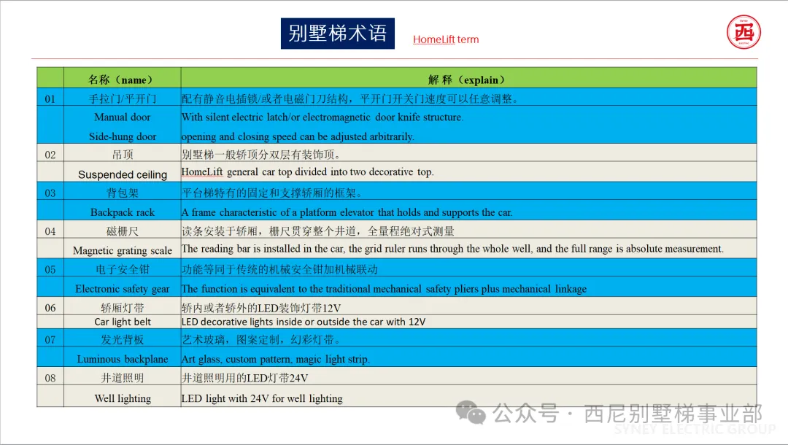The height and width of the screenshot is (445, 788).
Task: Click the 别墅梯一般轿顶分双层 explanation
Action: pos(260,154)
